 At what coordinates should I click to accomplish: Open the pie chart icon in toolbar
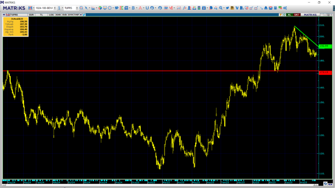click(100, 8)
